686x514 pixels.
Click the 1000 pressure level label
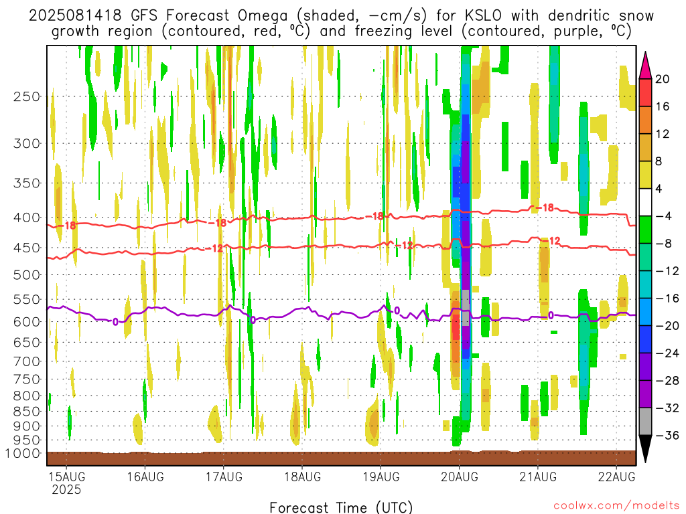click(23, 454)
